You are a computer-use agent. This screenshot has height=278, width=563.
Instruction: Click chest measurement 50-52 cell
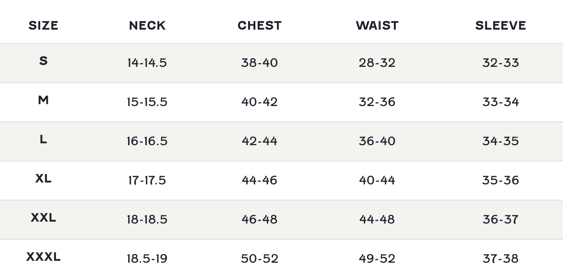pos(260,259)
